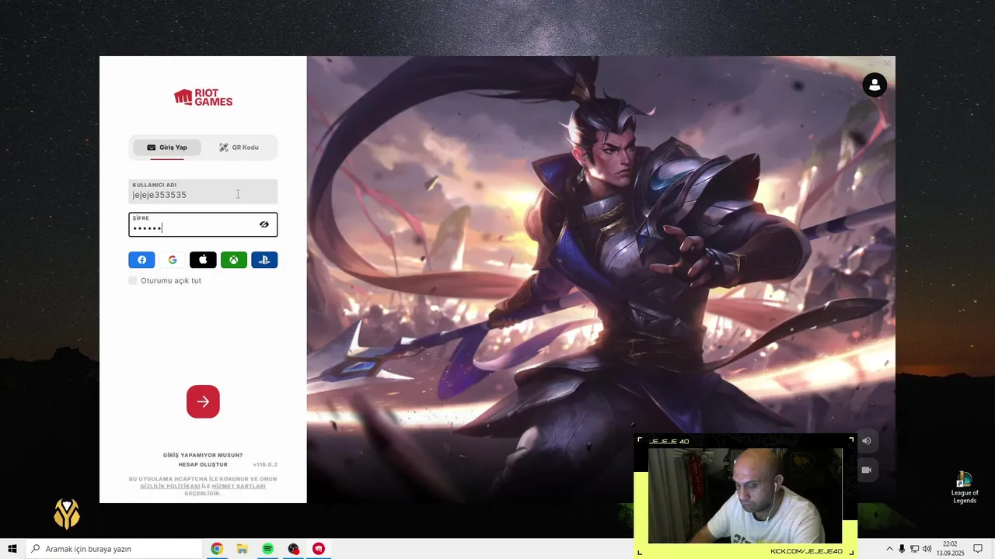This screenshot has width=995, height=559.
Task: Click the network tray icon
Action: click(914, 549)
